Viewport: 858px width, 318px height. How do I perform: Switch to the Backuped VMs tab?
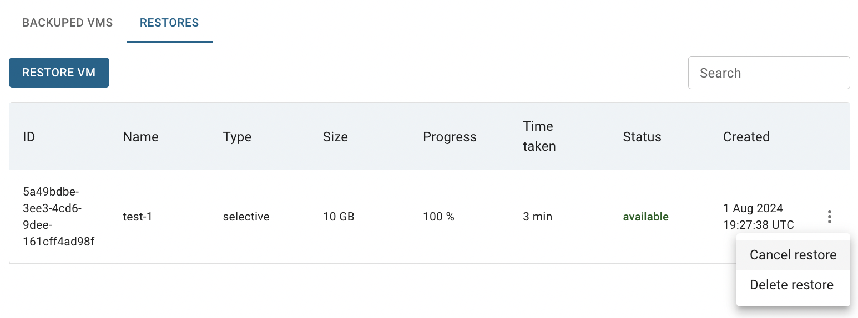(x=68, y=23)
